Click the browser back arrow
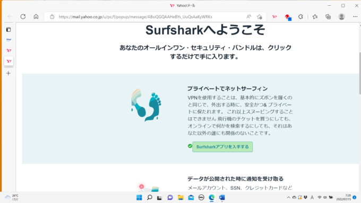 tap(10, 16)
